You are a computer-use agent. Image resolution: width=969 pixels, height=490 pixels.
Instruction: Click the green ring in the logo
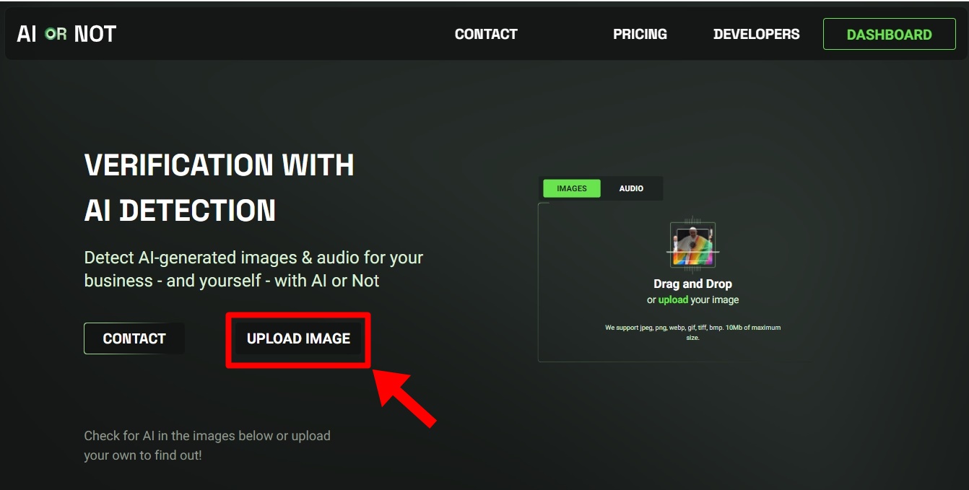(x=55, y=34)
